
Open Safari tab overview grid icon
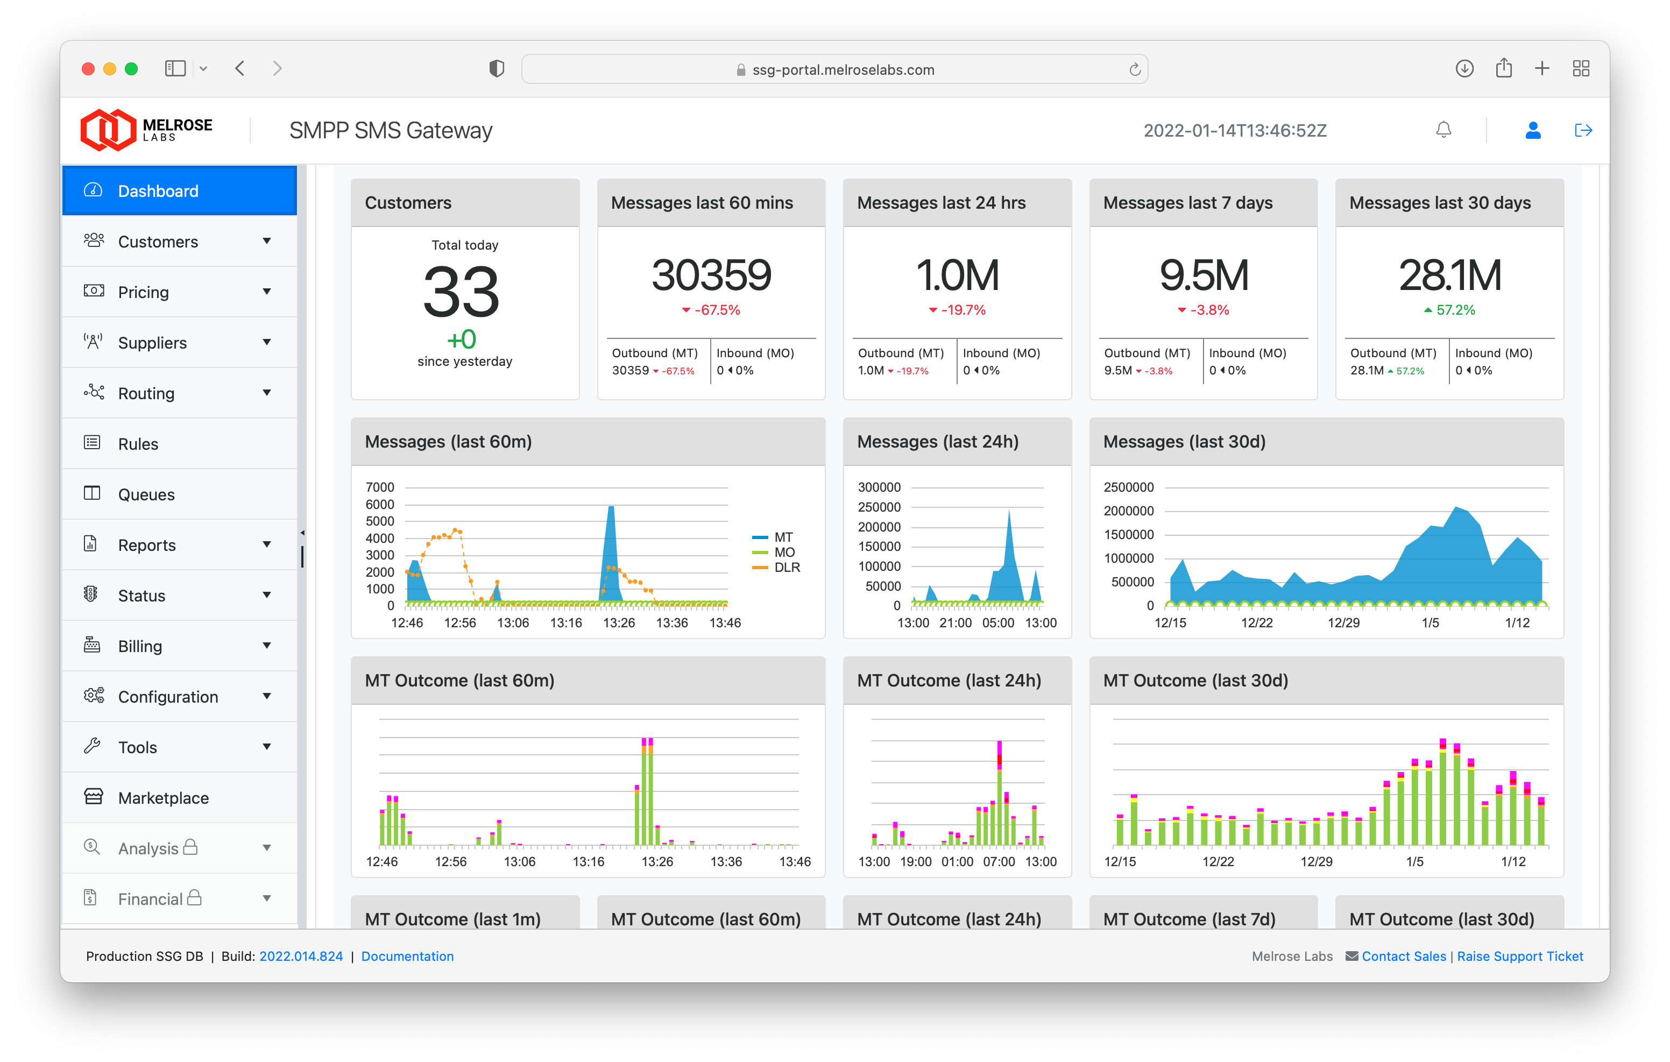1581,69
